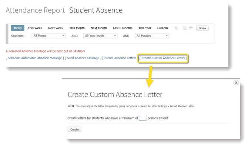Close the Create Custom Absence Letter dialog
The image size is (248, 147).
tap(236, 83)
